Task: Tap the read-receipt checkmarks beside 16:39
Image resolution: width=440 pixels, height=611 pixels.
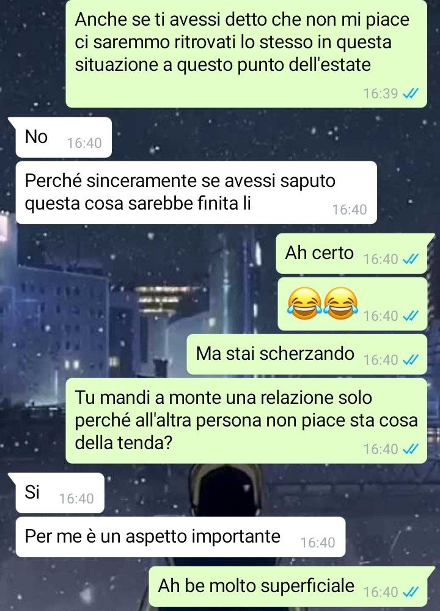Action: (x=410, y=93)
